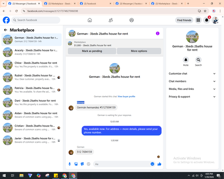Screen dimensions: 224x179
Task: Open Aracely's conversation in the chat list
Action: 31,52
